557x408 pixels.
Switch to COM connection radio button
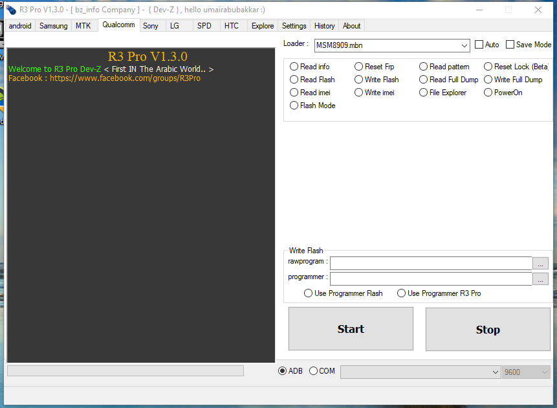click(x=322, y=371)
